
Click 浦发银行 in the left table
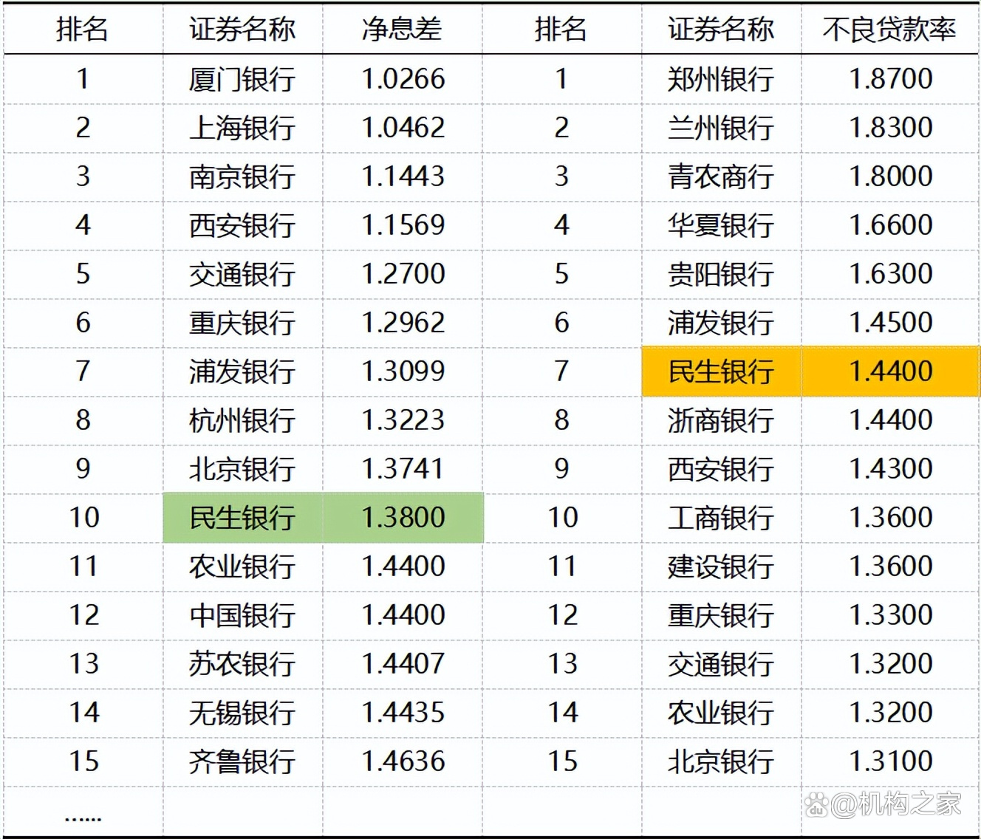coord(242,371)
